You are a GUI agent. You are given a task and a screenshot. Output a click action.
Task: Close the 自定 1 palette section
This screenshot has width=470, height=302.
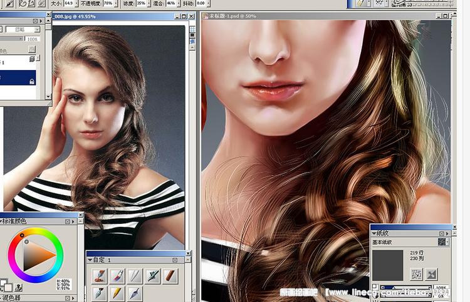pyautogui.click(x=175, y=260)
